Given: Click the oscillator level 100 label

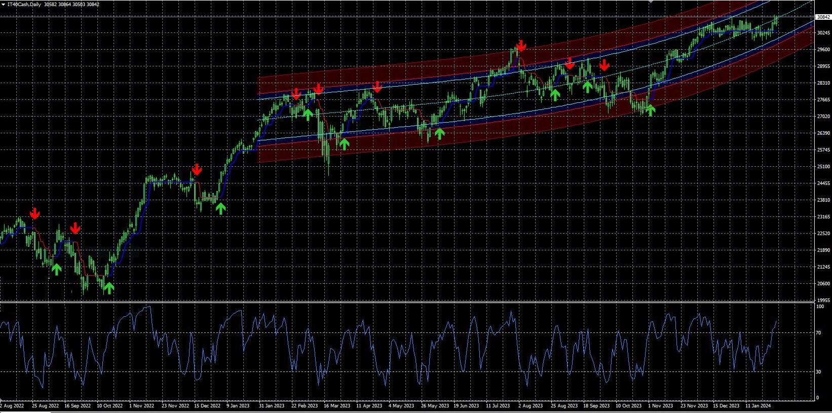Looking at the screenshot, I should [820, 307].
